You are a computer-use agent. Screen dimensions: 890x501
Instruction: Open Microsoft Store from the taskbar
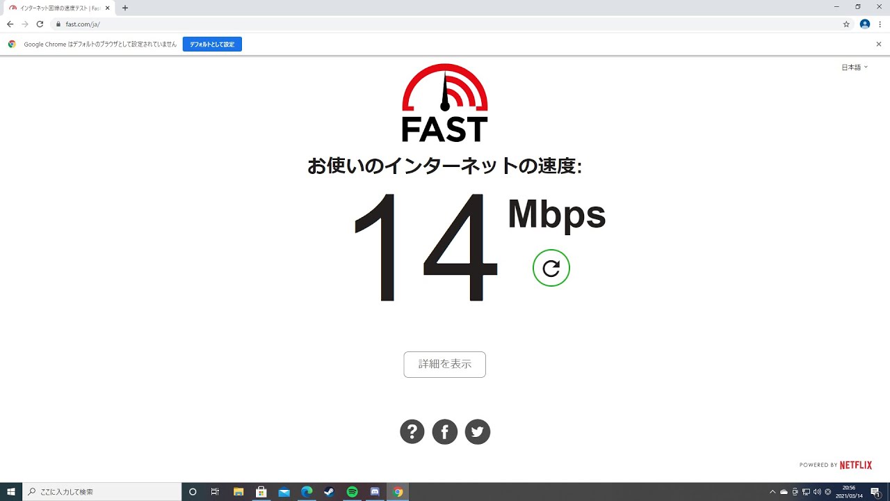coord(261,492)
